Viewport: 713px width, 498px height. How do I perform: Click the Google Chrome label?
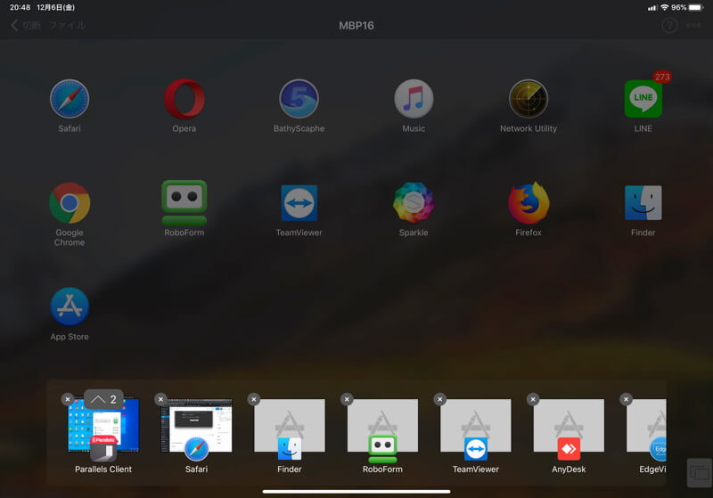click(x=70, y=238)
